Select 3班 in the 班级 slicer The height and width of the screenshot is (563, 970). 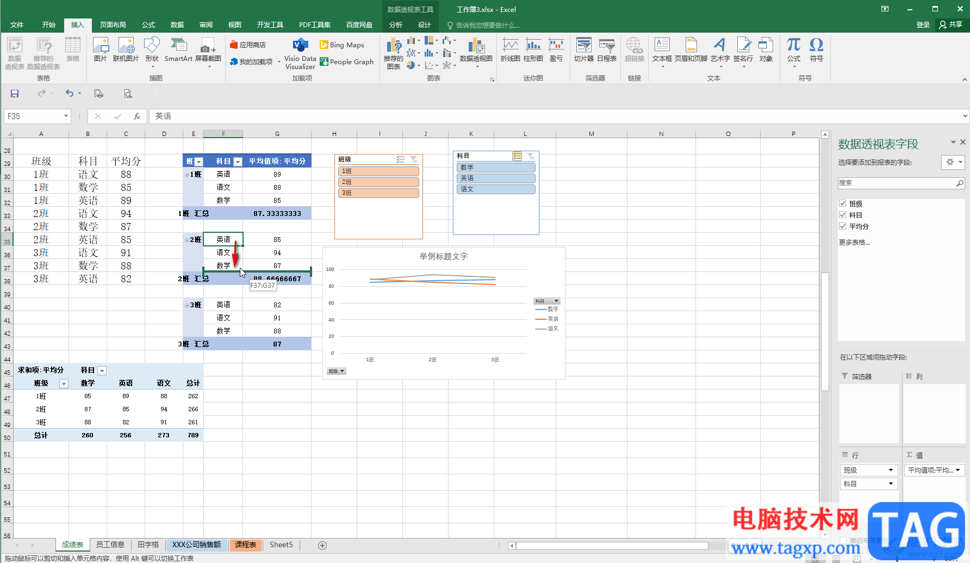[x=378, y=193]
